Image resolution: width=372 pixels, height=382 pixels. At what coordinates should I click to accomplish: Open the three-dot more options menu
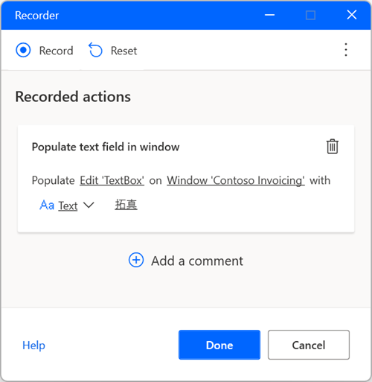pos(346,50)
